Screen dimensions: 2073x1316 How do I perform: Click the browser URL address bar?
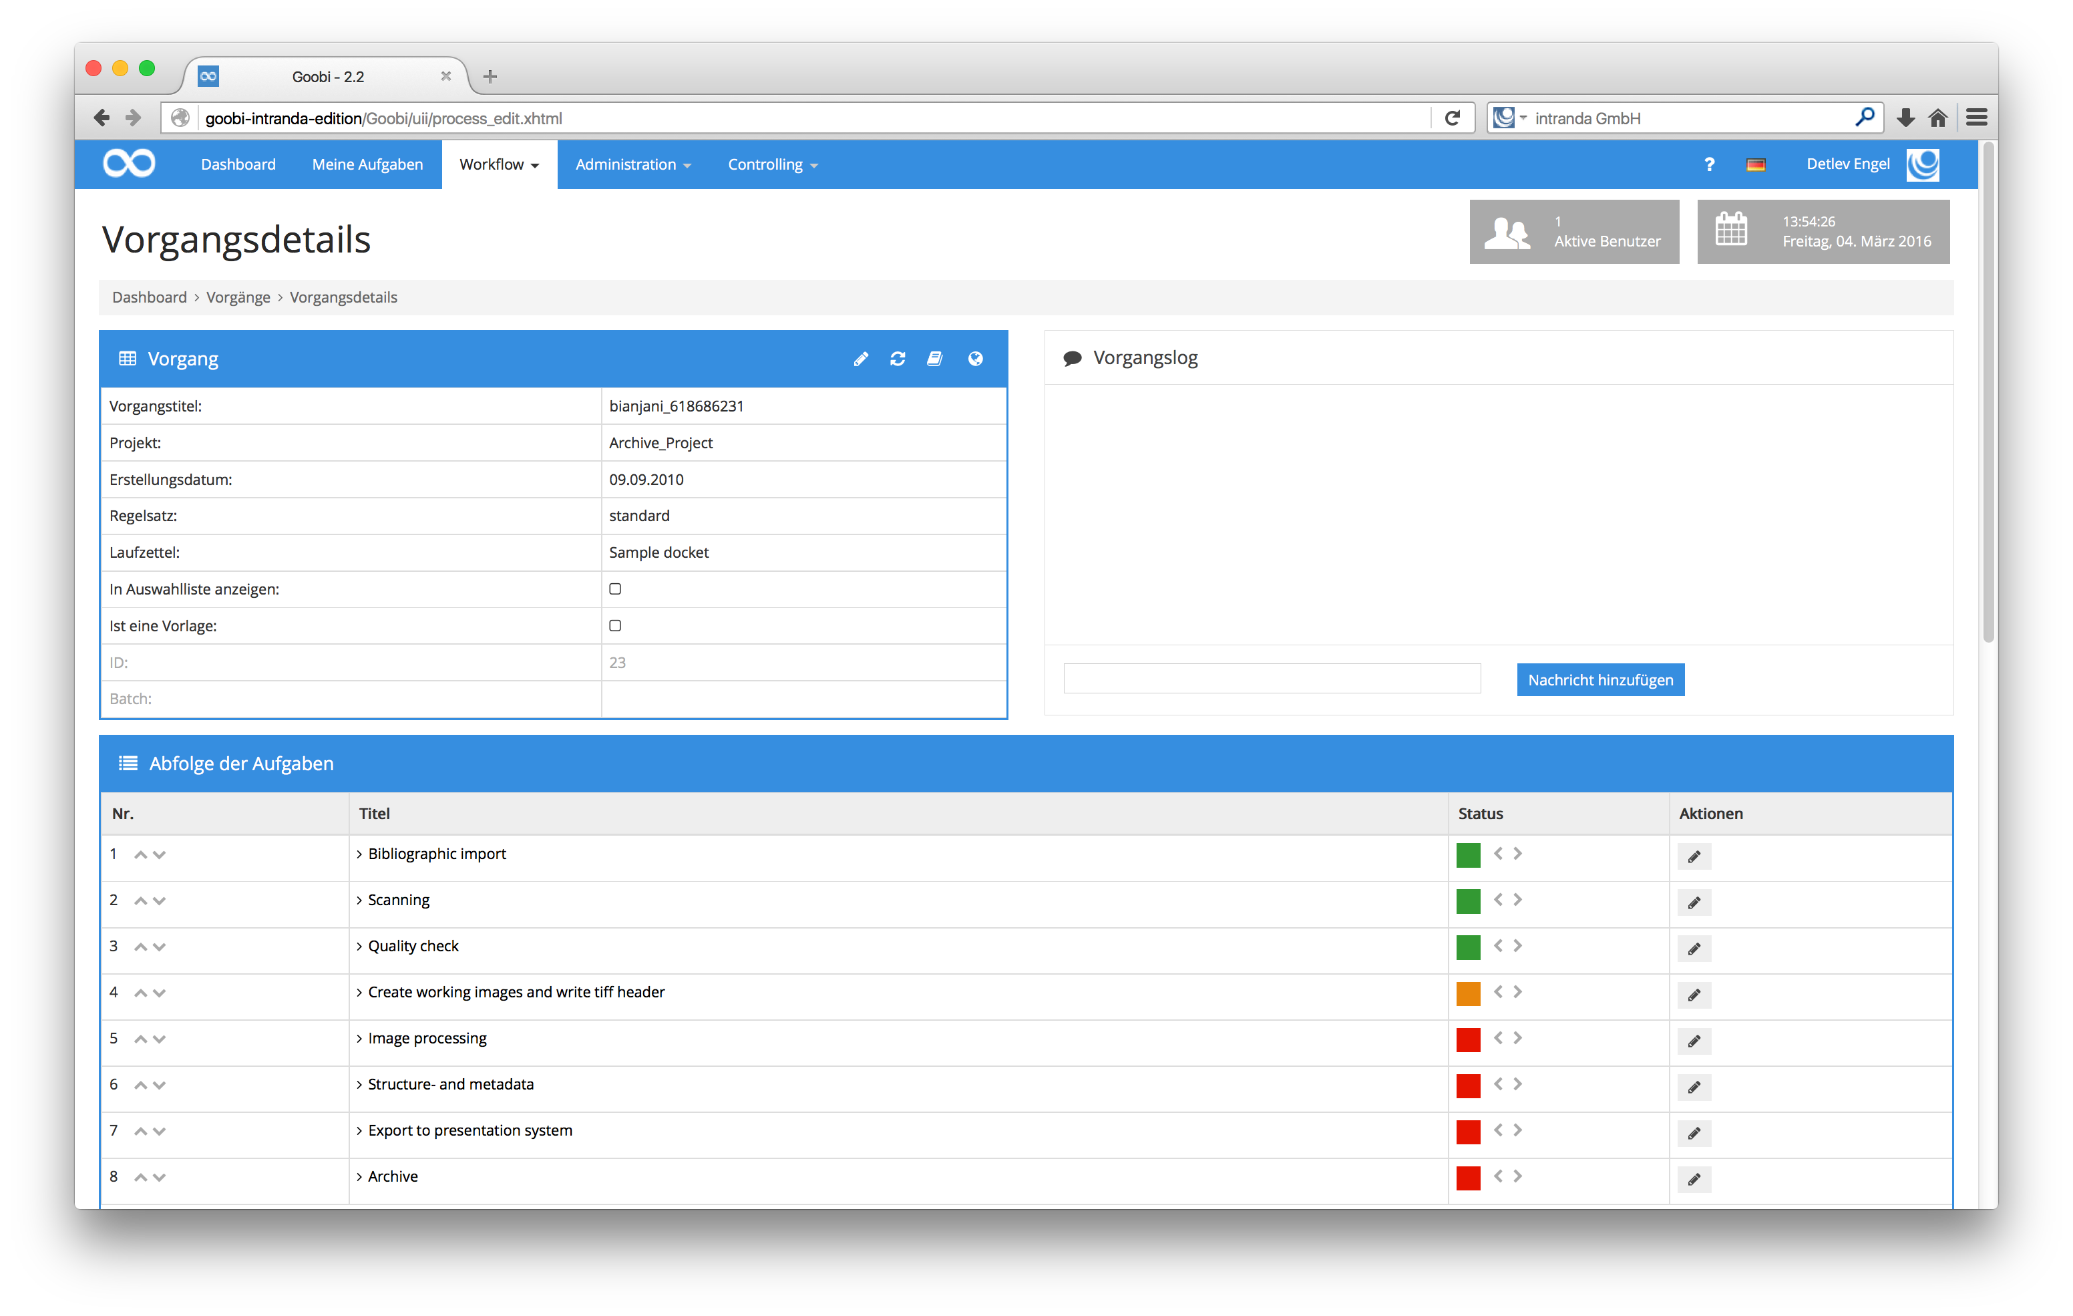(814, 118)
